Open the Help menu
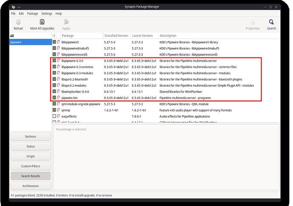293x206 pixels. 59,14
